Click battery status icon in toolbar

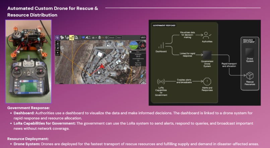[x=99, y=38]
